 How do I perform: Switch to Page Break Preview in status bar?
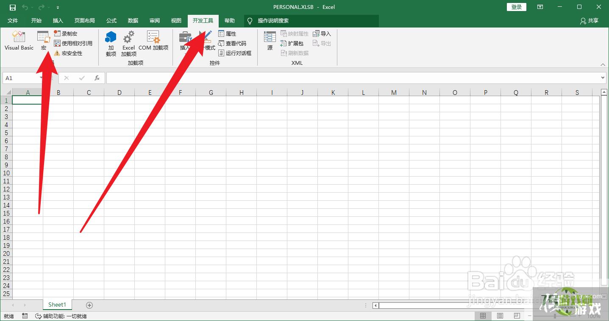517,316
